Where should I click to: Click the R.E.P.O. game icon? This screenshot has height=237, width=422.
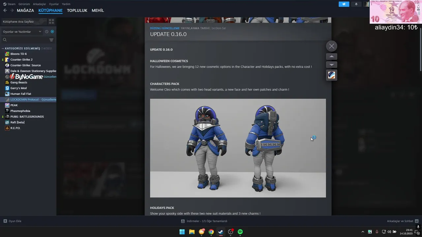7,128
